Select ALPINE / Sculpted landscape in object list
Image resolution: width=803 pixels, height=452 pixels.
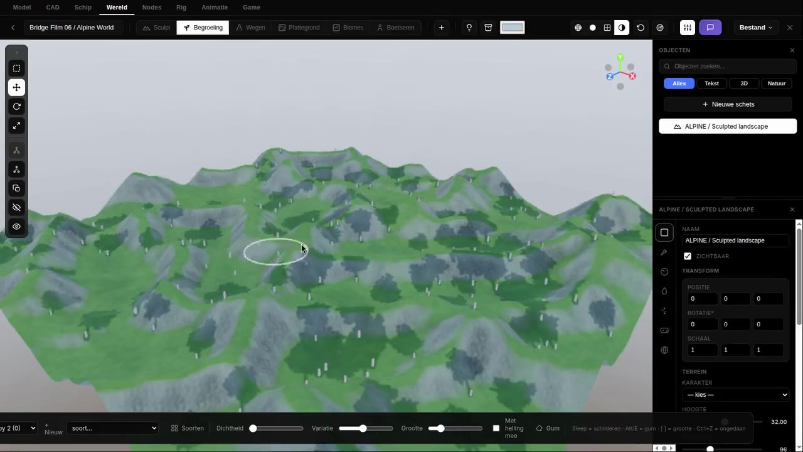728,126
